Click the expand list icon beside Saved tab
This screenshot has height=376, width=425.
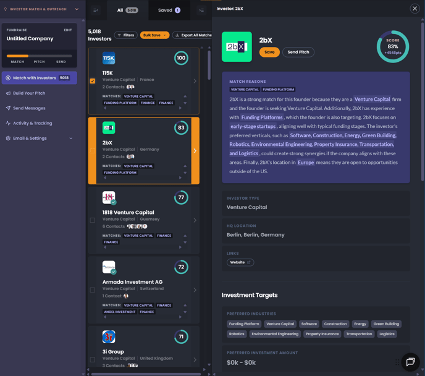tap(201, 10)
